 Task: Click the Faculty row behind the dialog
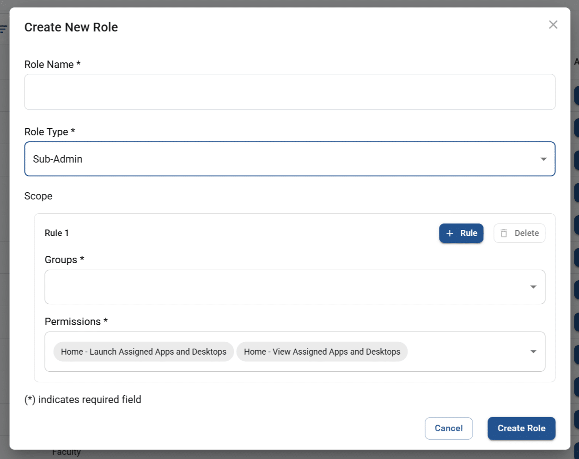[67, 453]
